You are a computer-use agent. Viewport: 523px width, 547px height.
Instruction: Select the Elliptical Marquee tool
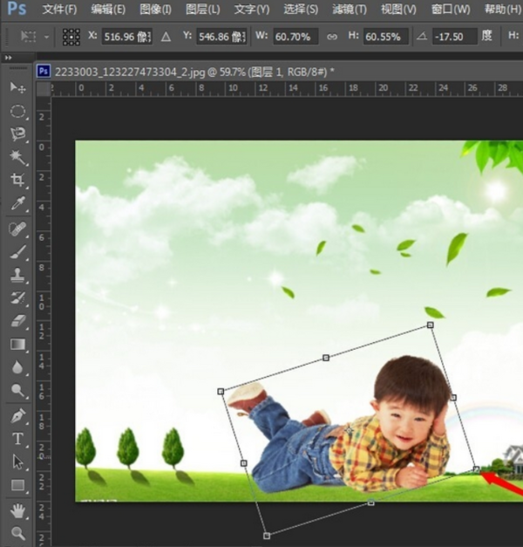pos(17,112)
